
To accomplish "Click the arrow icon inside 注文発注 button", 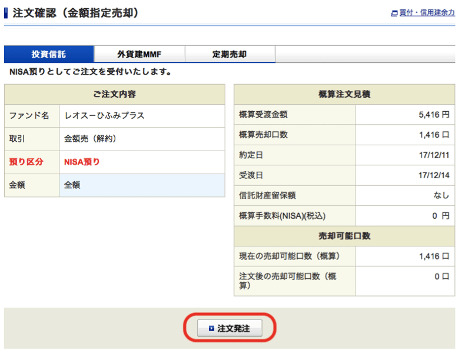I will coord(211,329).
